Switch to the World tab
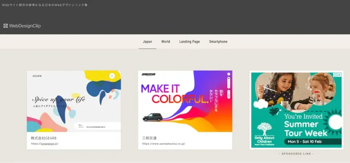The image size is (350, 163). click(x=166, y=42)
